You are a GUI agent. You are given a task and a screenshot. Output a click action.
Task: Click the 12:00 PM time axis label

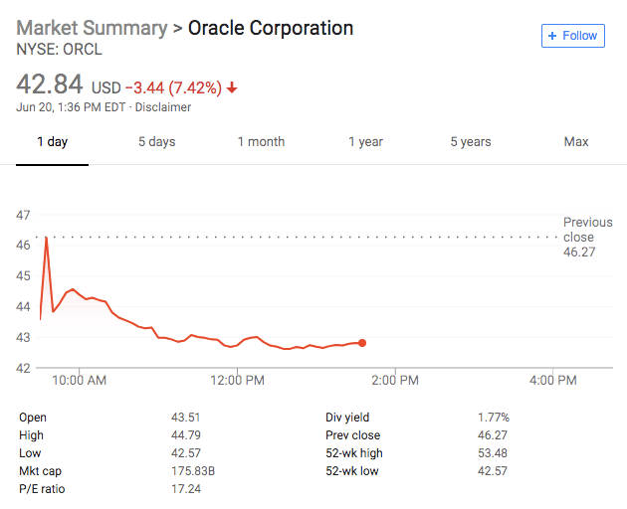tap(237, 380)
